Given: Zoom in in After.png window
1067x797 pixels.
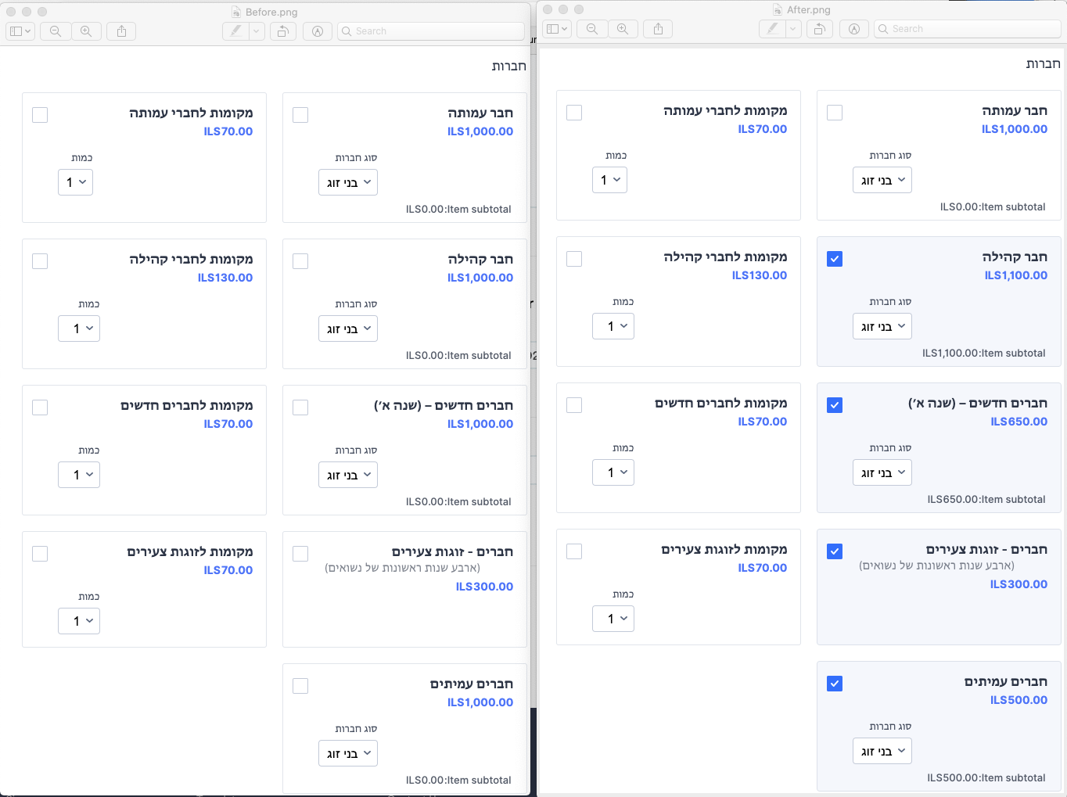Looking at the screenshot, I should click(623, 29).
